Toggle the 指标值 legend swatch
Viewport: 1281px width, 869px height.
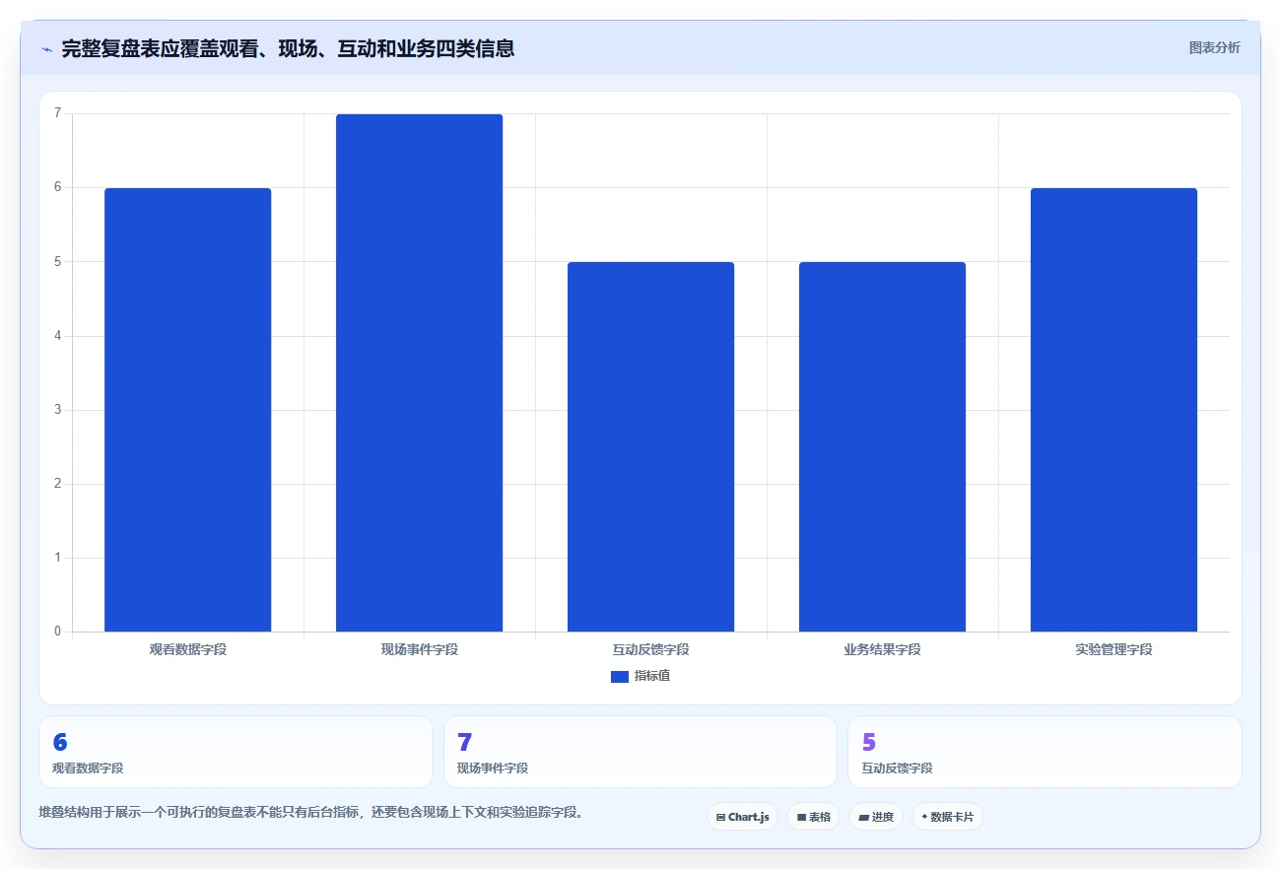coord(620,676)
